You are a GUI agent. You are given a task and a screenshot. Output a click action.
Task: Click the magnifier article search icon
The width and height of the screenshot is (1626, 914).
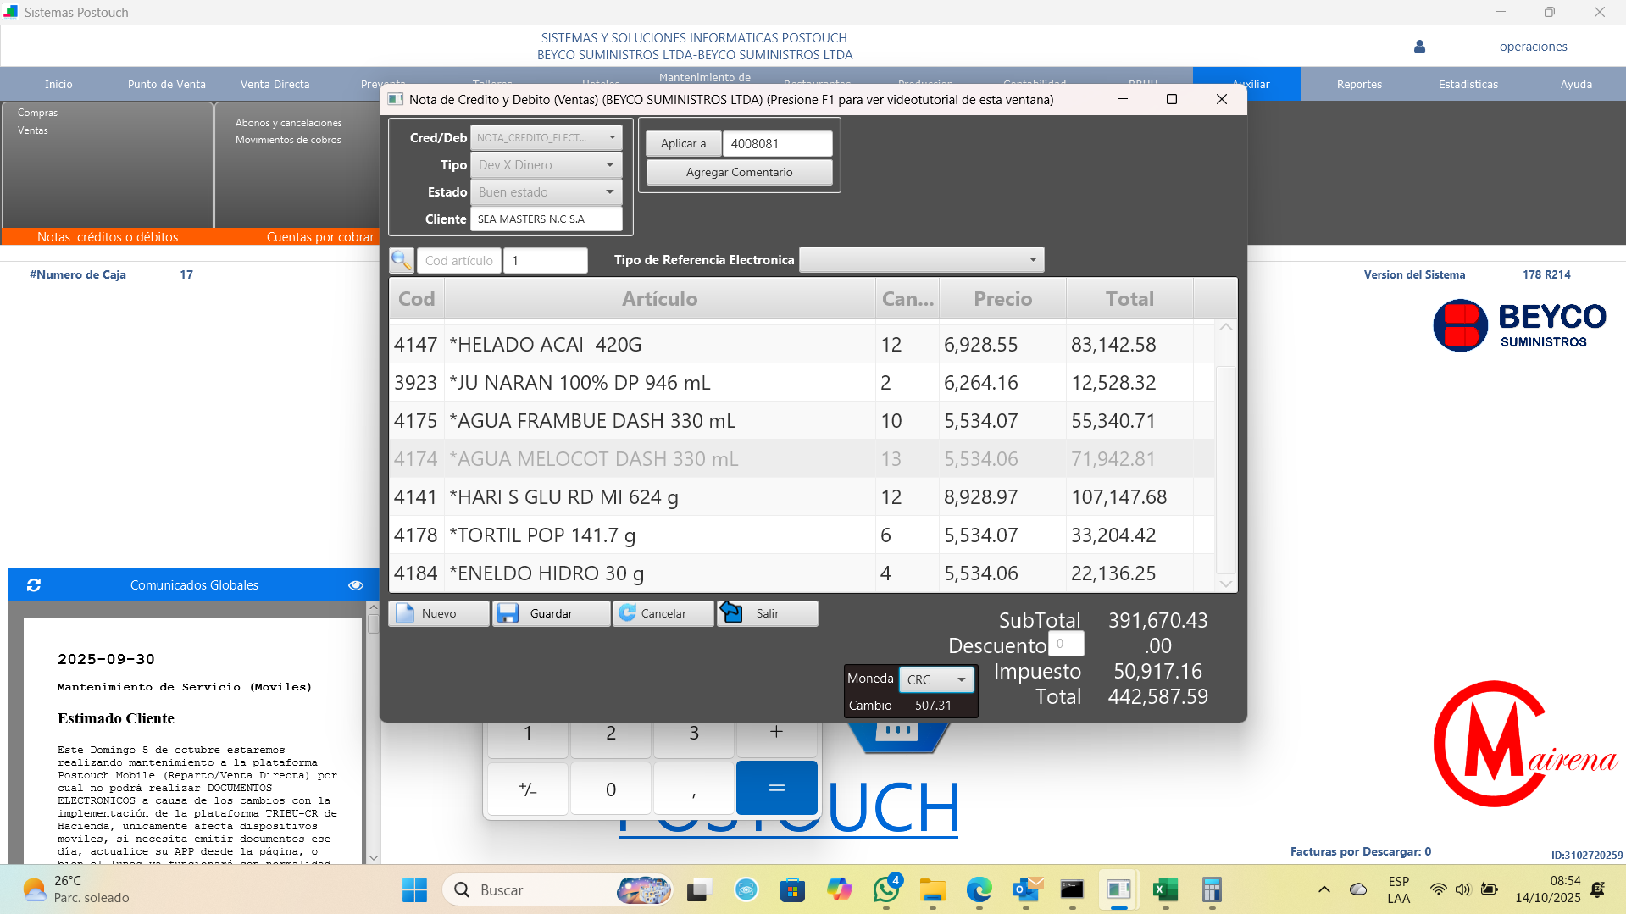pos(402,260)
